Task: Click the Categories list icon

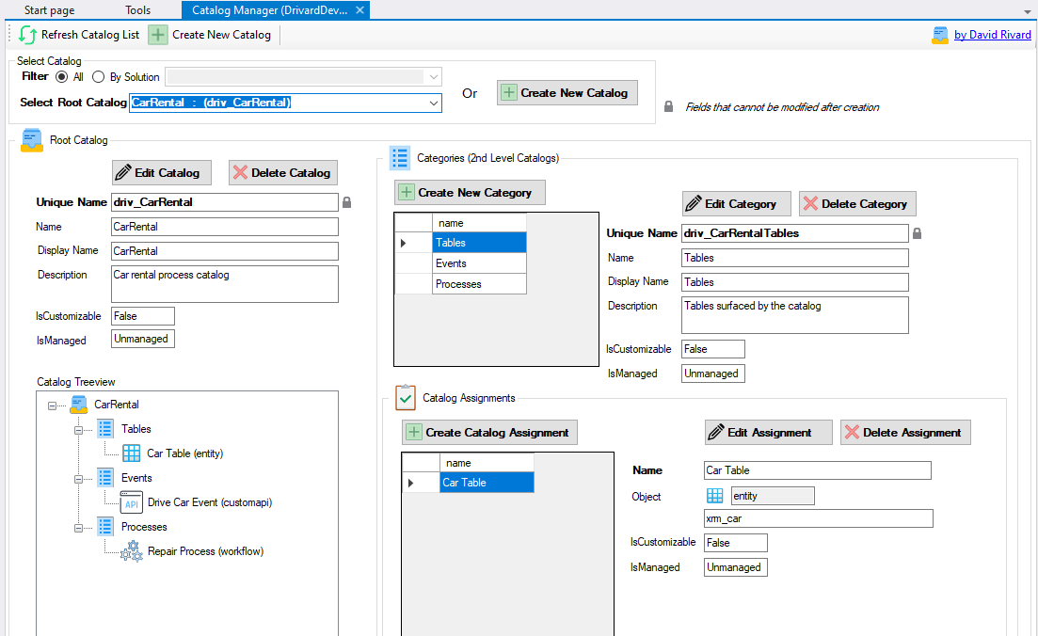Action: pos(400,158)
